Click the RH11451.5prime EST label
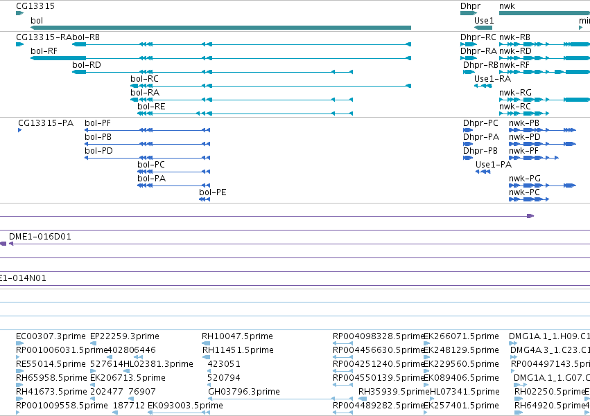590x416 pixels. coord(238,350)
